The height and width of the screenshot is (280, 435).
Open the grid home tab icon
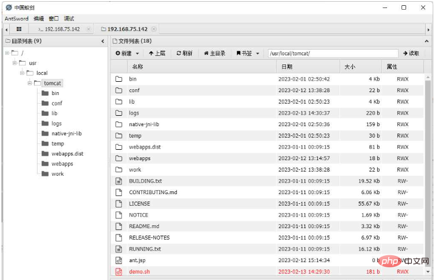click(19, 29)
